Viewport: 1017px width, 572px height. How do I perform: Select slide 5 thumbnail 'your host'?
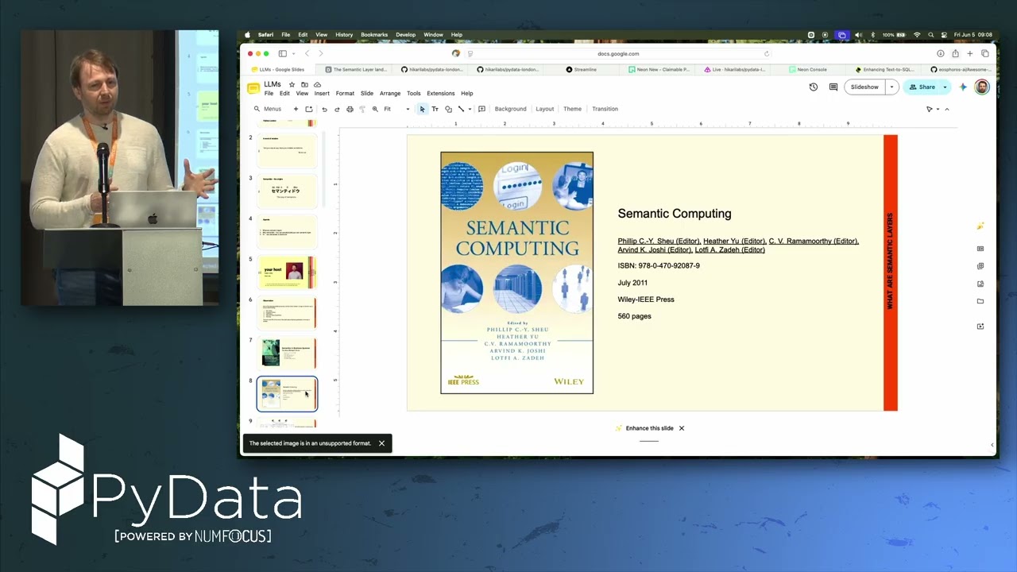[287, 272]
